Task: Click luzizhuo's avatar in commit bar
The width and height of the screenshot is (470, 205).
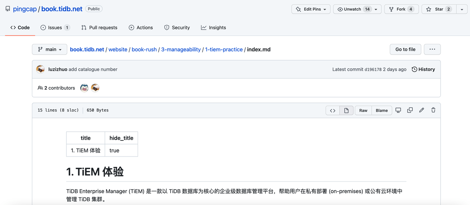Action: (40, 69)
